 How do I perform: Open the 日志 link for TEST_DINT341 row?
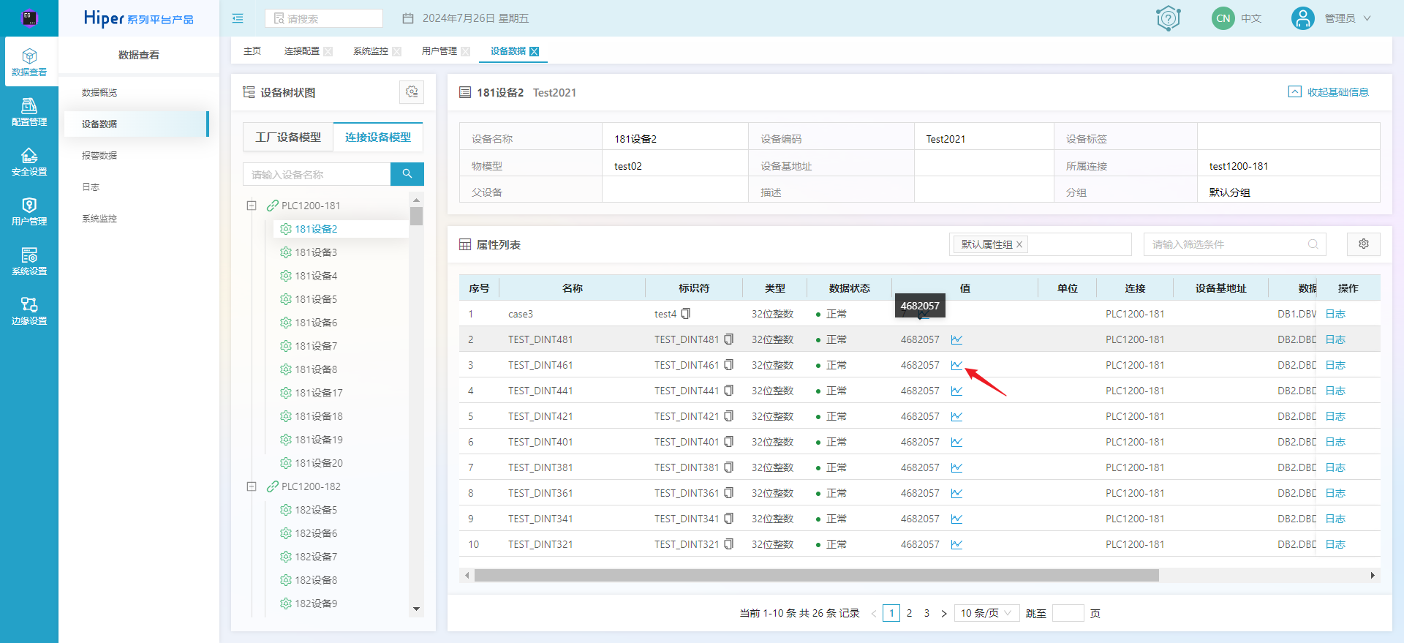[1335, 519]
